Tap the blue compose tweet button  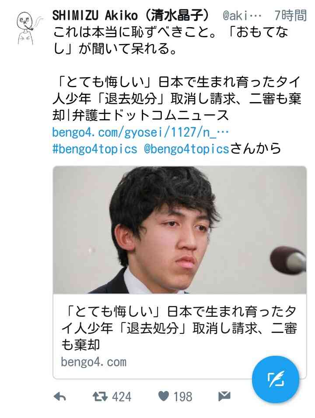pyautogui.click(x=276, y=379)
